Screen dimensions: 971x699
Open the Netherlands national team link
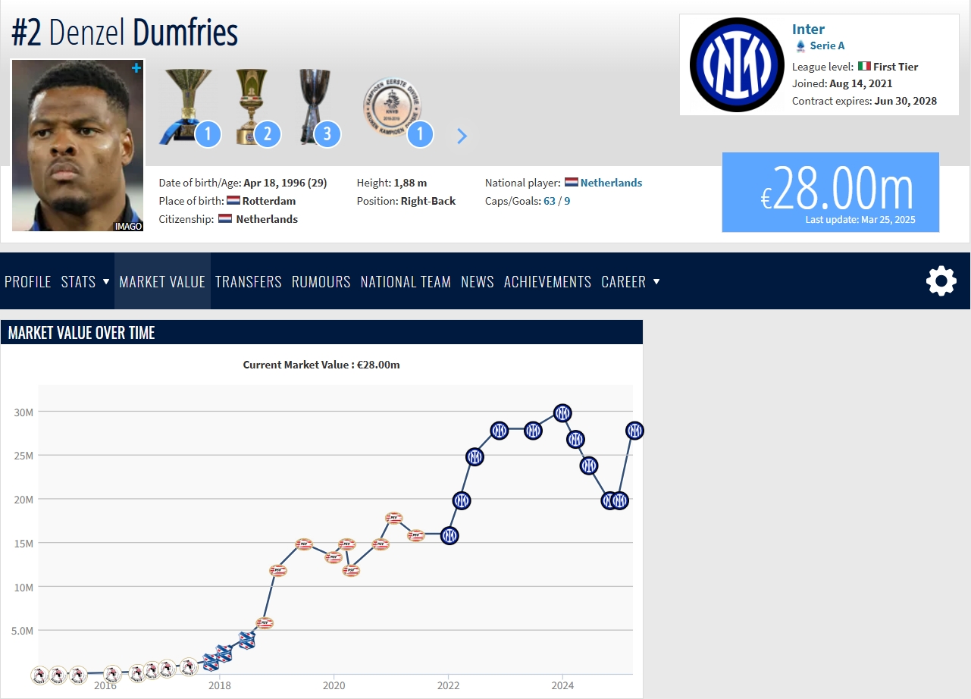point(611,183)
